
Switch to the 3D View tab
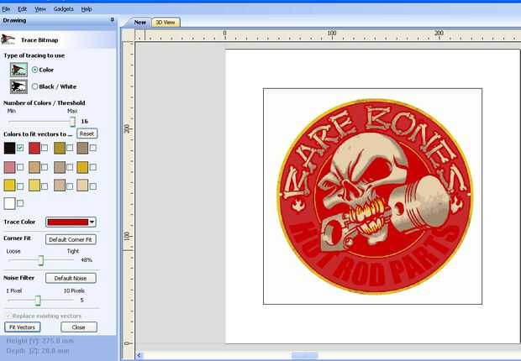tap(166, 23)
